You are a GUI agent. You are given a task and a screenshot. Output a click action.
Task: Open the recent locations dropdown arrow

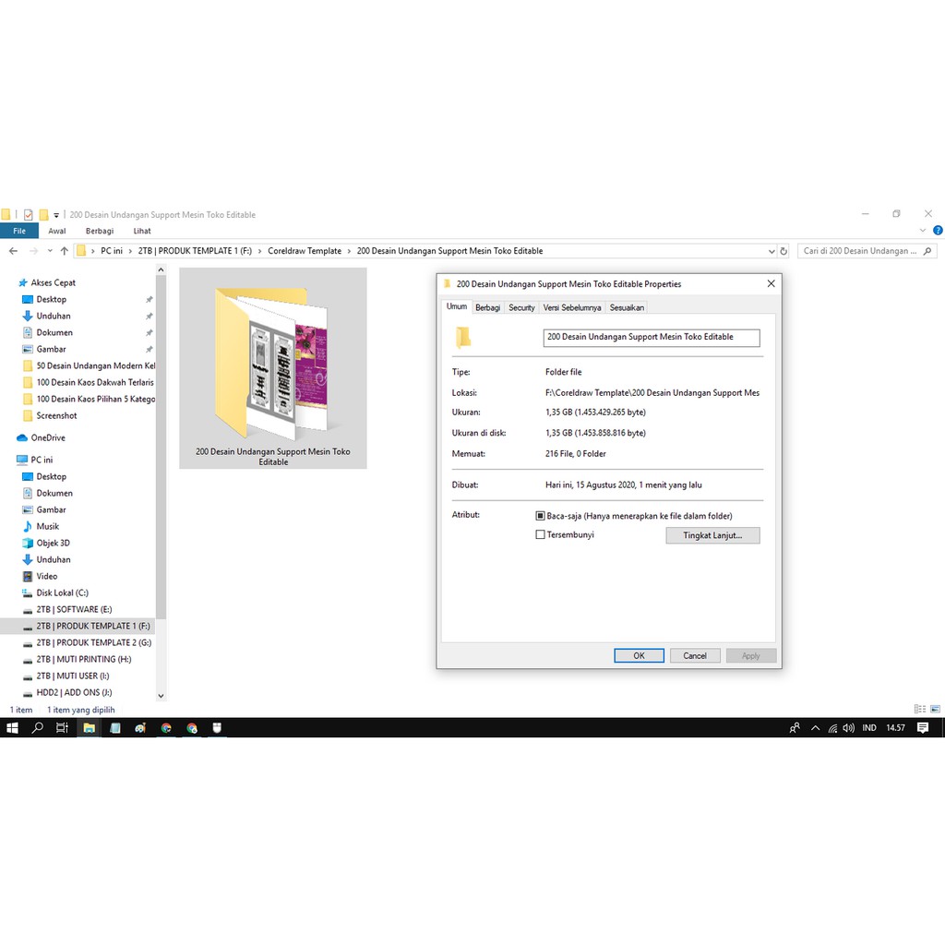49,251
